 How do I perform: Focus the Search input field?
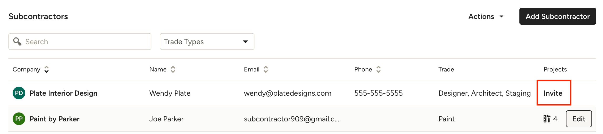tap(84, 42)
